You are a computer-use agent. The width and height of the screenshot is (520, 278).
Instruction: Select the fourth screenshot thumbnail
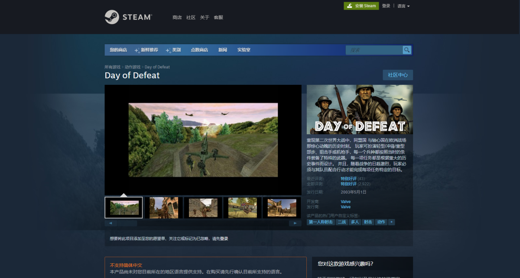tap(243, 207)
